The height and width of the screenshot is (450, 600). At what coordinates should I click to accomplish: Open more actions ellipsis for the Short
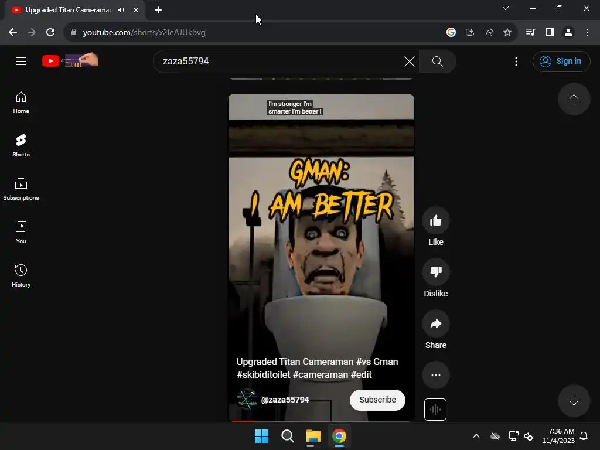(x=436, y=375)
